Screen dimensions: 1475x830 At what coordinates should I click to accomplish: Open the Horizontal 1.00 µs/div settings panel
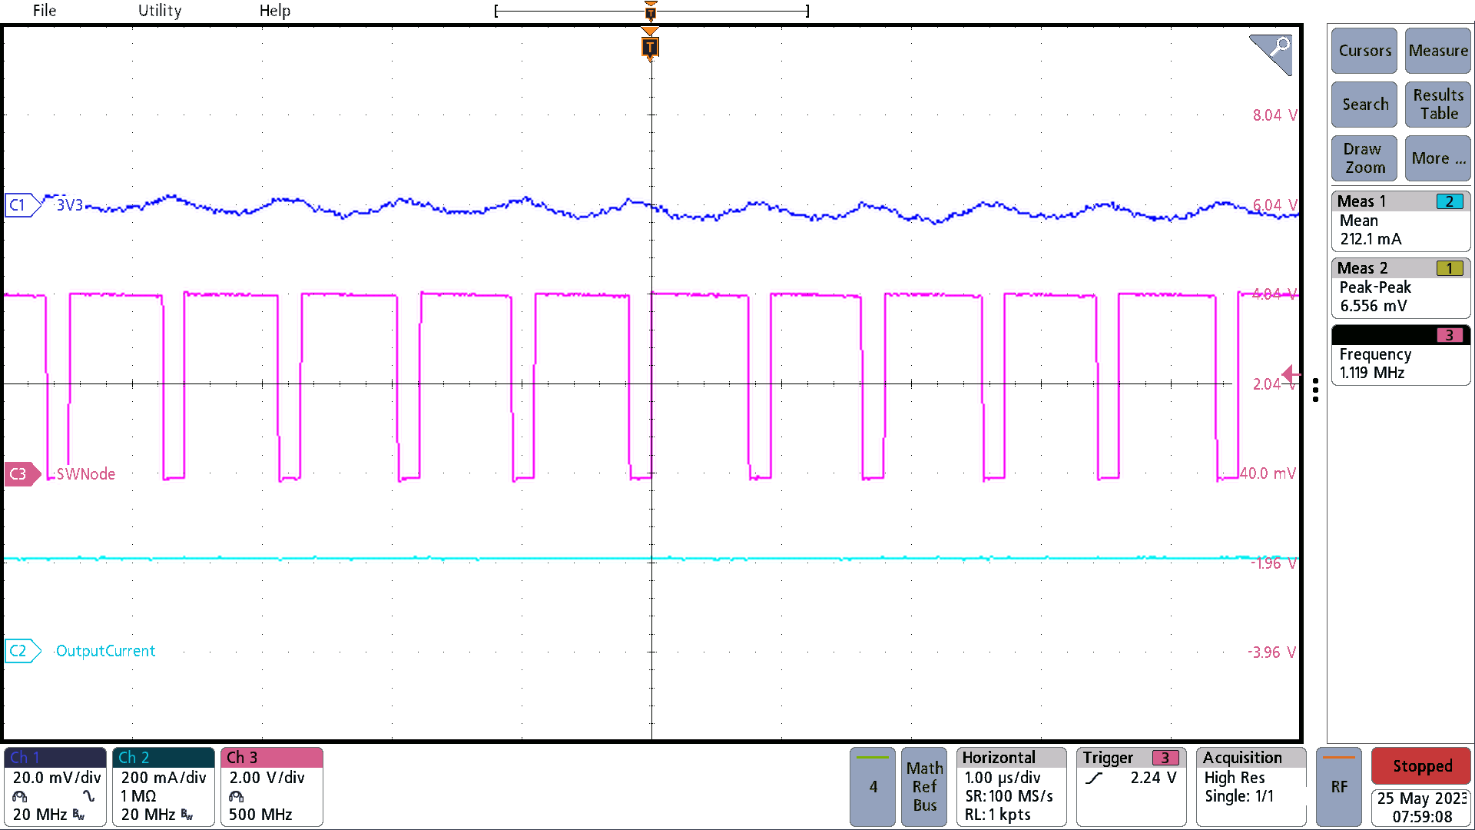(1011, 787)
